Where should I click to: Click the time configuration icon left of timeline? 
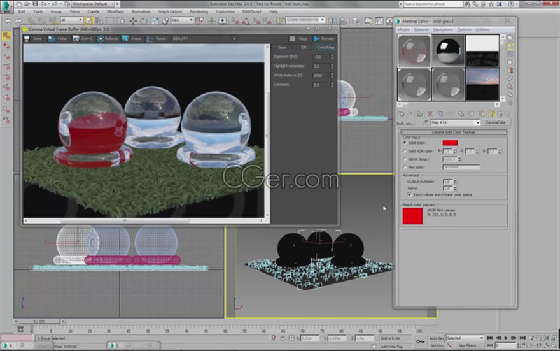(x=20, y=329)
